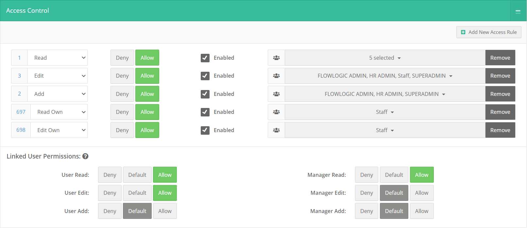Open the Edit Own rule type dropdown
Image resolution: width=527 pixels, height=228 pixels.
click(59, 130)
